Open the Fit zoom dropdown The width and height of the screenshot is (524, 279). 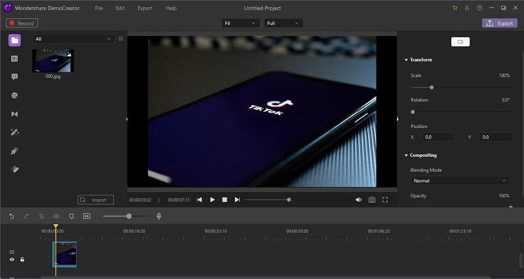point(240,23)
